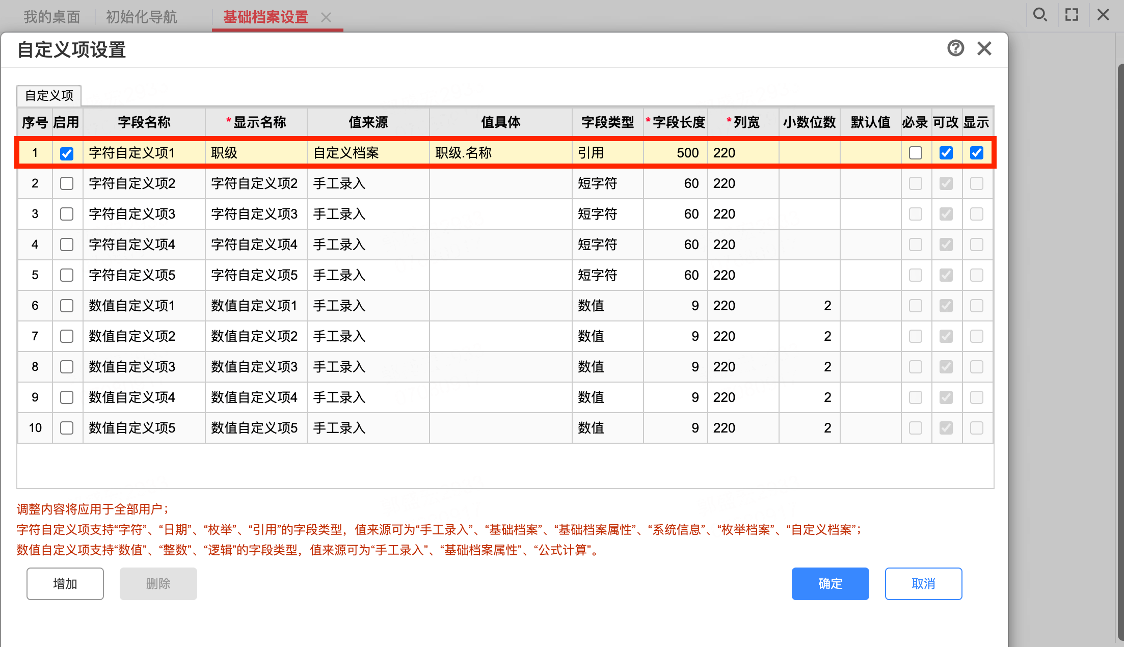1124x647 pixels.
Task: Uncheck 启用 for 字符自定义项1
Action: pyautogui.click(x=67, y=153)
